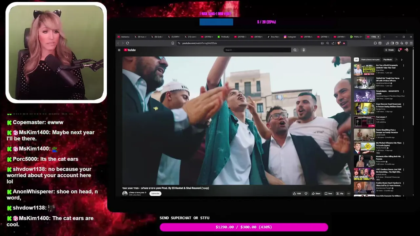This screenshot has height=236, width=420.
Task: Click the zoom magnifier icon in address bar
Action: coord(327,43)
